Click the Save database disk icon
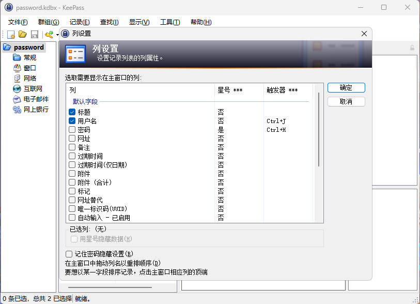 pos(35,35)
